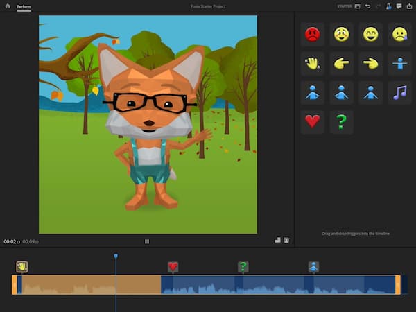This screenshot has height=312, width=416.
Task: Click the orange played section of the audio track
Action: pyautogui.click(x=92, y=285)
